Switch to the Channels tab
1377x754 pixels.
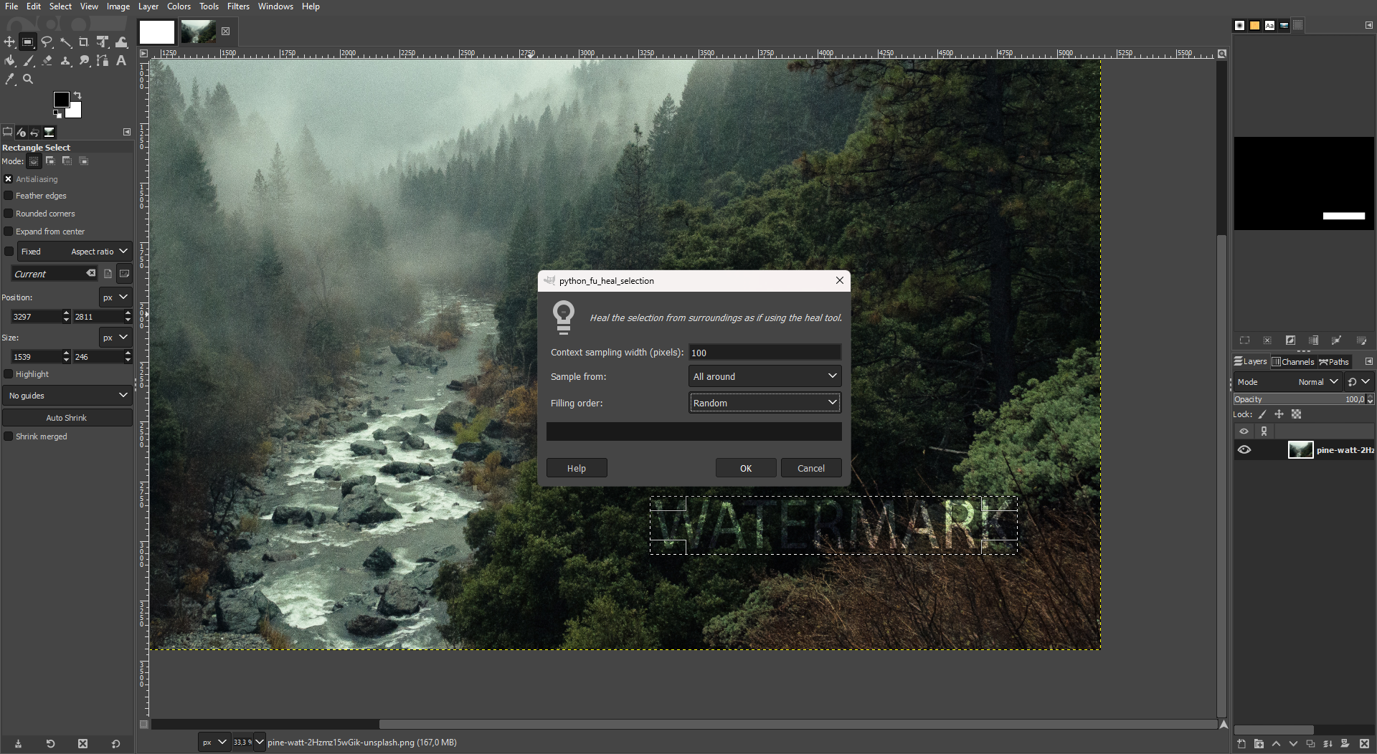pyautogui.click(x=1293, y=361)
